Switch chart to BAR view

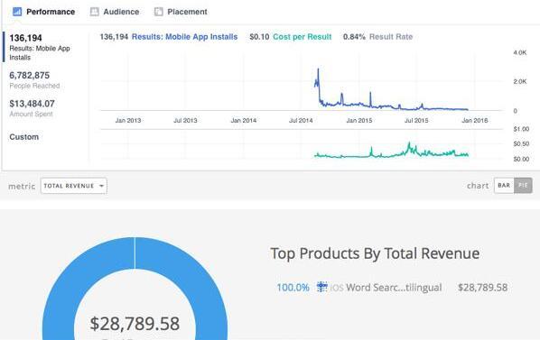[504, 186]
